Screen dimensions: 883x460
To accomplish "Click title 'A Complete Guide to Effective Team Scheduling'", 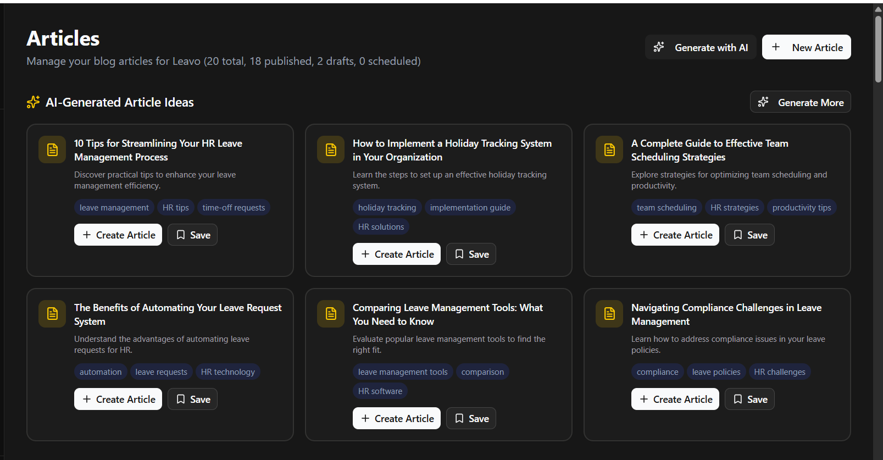I will [710, 149].
